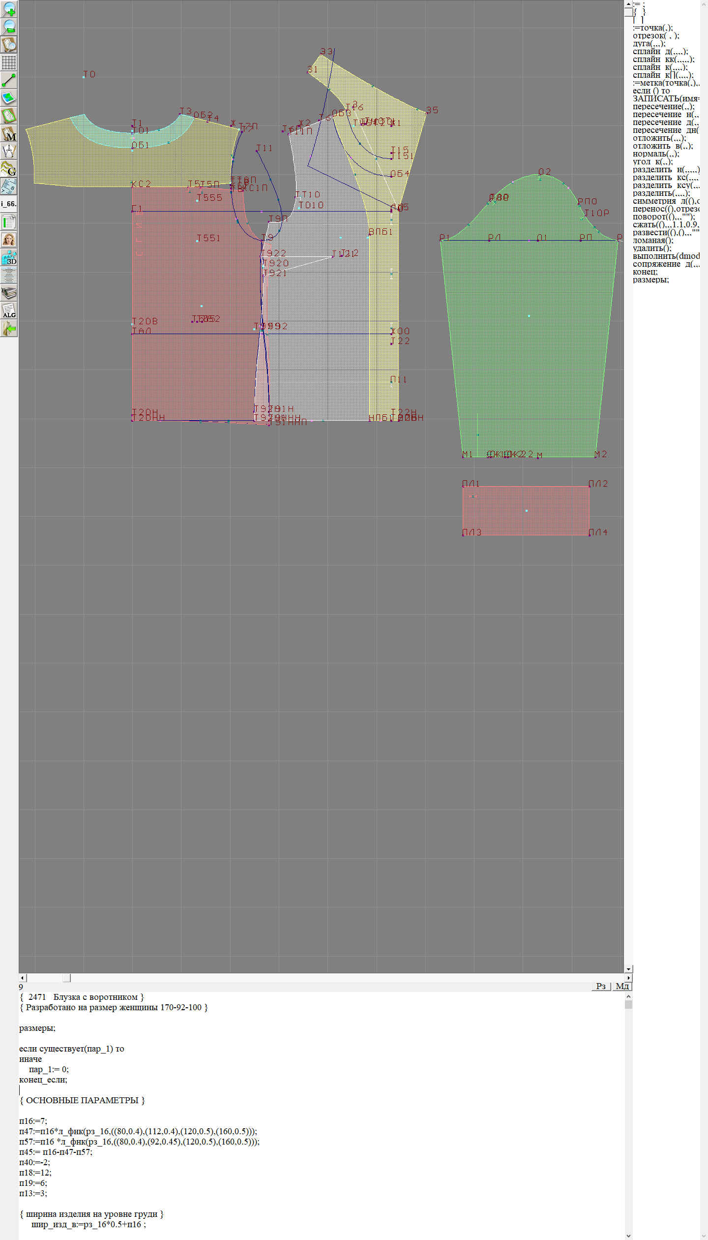Click the pattern M icon
708x1240 pixels.
tap(9, 133)
